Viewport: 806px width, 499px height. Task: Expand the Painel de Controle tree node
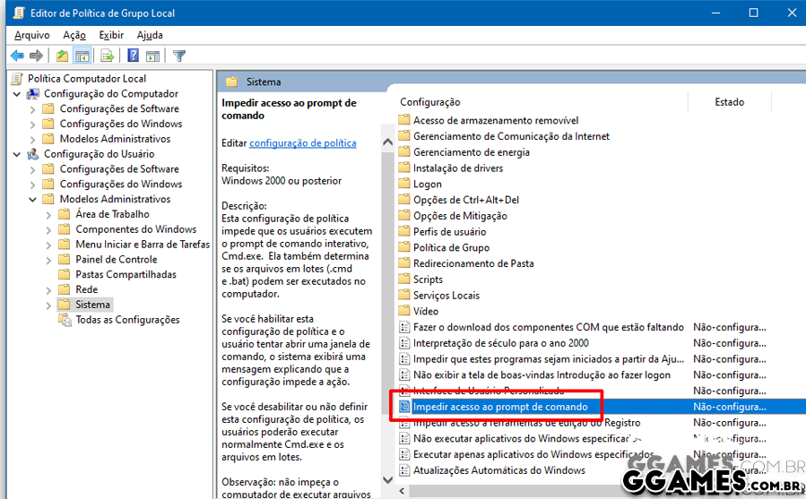[49, 260]
